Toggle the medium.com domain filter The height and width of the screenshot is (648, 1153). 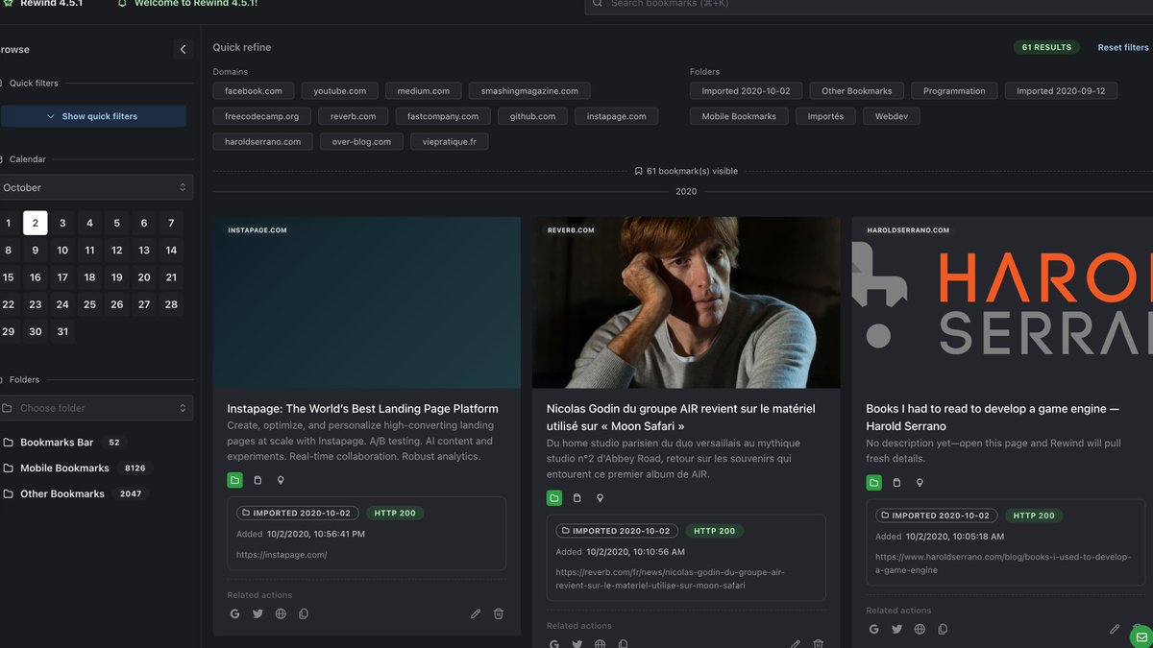(x=424, y=91)
